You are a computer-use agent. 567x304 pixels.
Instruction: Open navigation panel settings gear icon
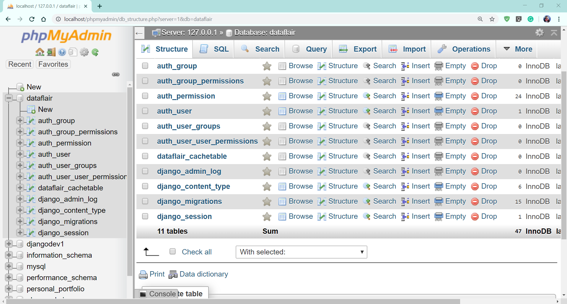(x=84, y=52)
